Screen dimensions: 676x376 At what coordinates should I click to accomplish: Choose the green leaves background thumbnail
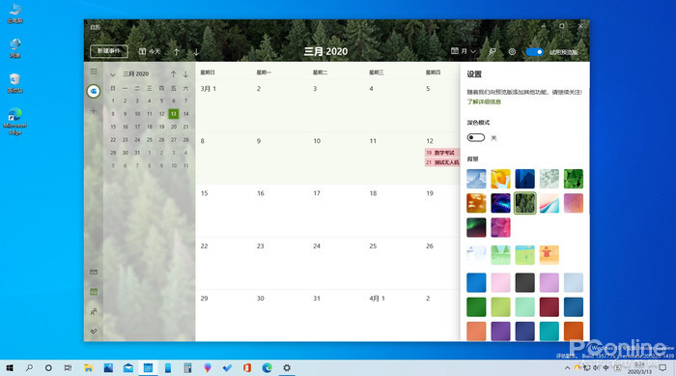pos(574,179)
